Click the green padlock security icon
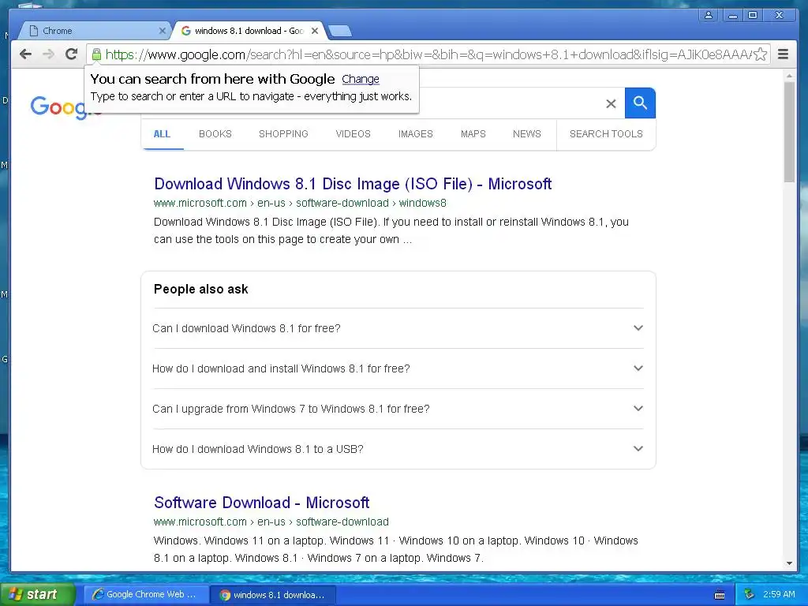 click(96, 54)
